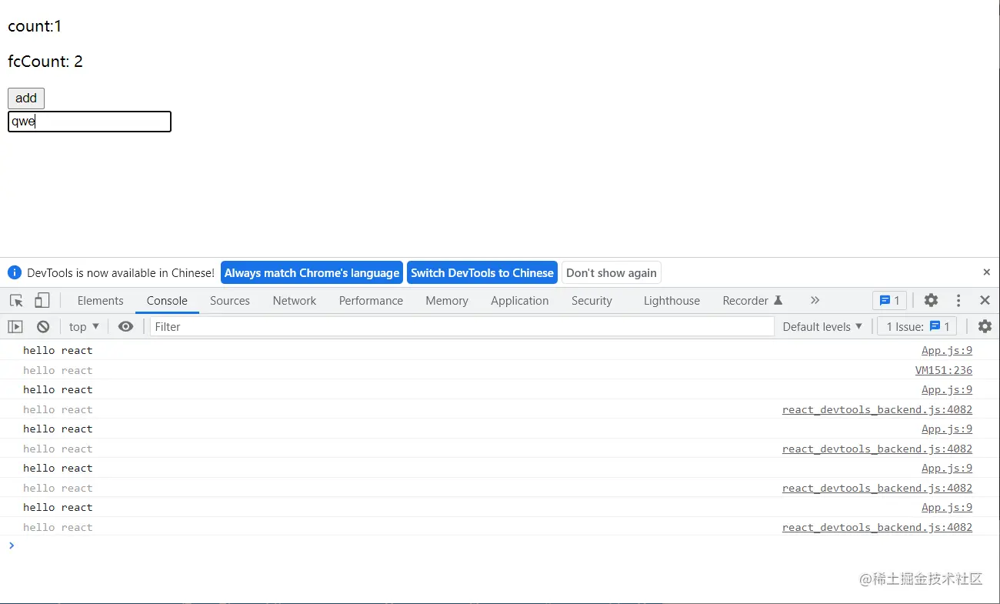
Task: Select the Console tab
Action: [167, 301]
